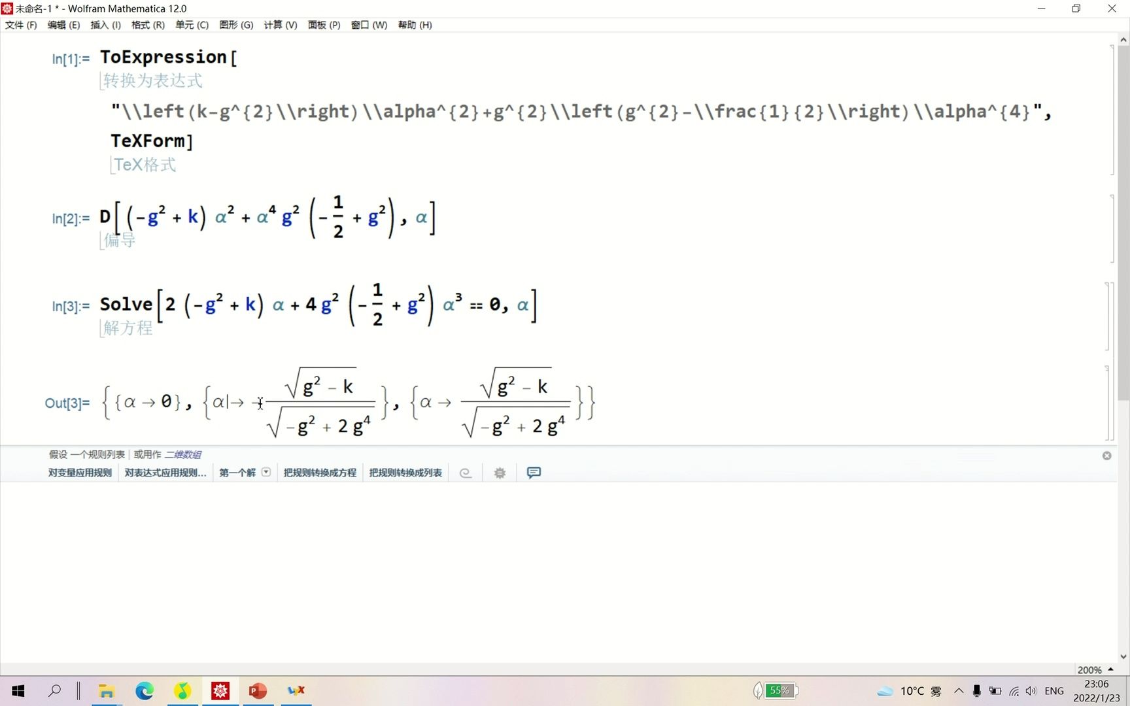Open the 第一个解 dropdown arrow
The width and height of the screenshot is (1130, 706).
point(266,471)
